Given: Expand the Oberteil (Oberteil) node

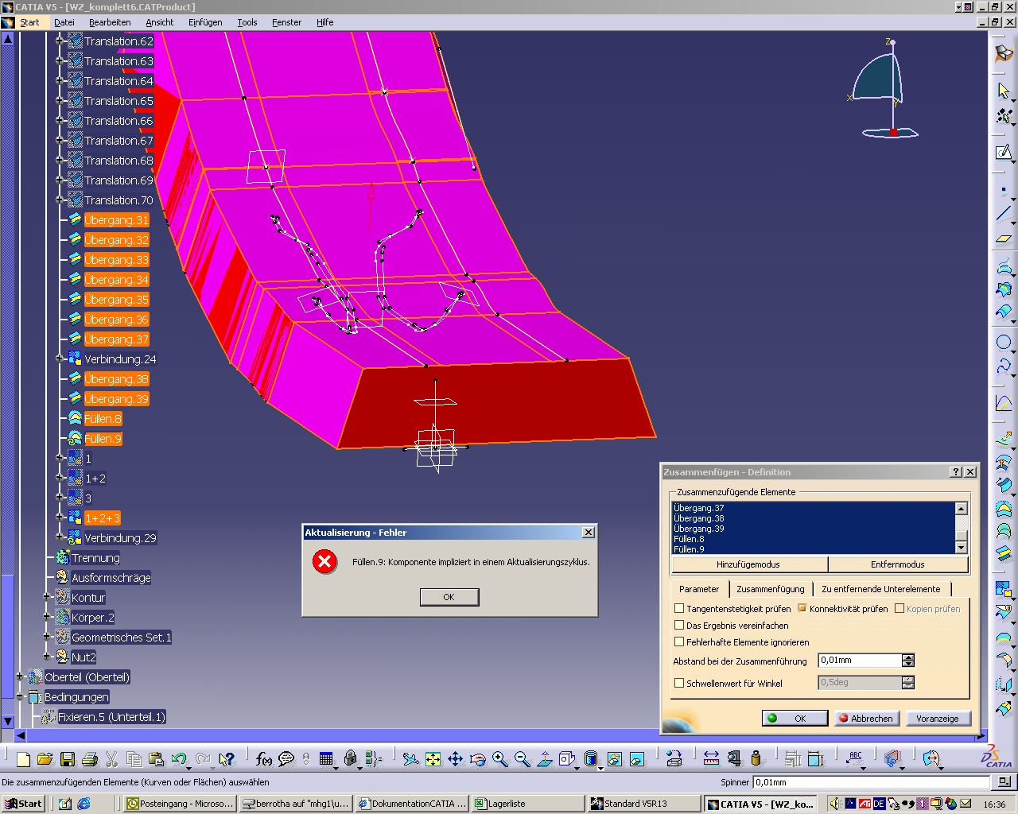Looking at the screenshot, I should pyautogui.click(x=20, y=677).
